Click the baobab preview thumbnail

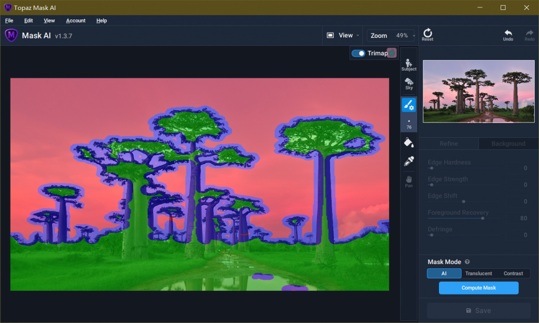478,91
